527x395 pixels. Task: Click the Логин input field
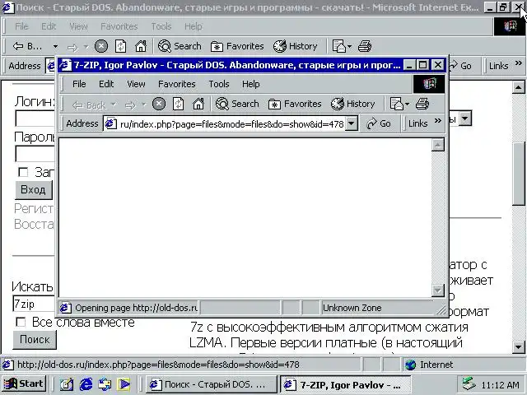coord(35,118)
